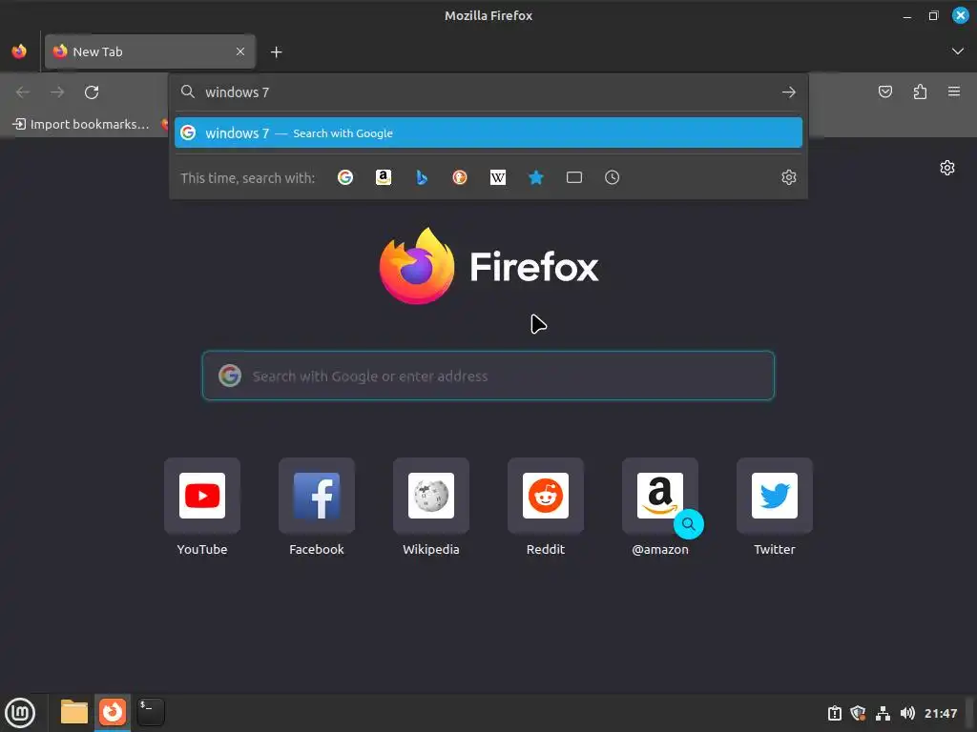Select windows 7 Search with Google suggestion
Image resolution: width=977 pixels, height=732 pixels.
pos(488,132)
